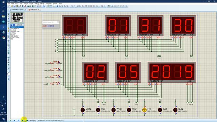217x122 pixels.
Task: Click the Pause simulation button
Action: pyautogui.click(x=18, y=121)
